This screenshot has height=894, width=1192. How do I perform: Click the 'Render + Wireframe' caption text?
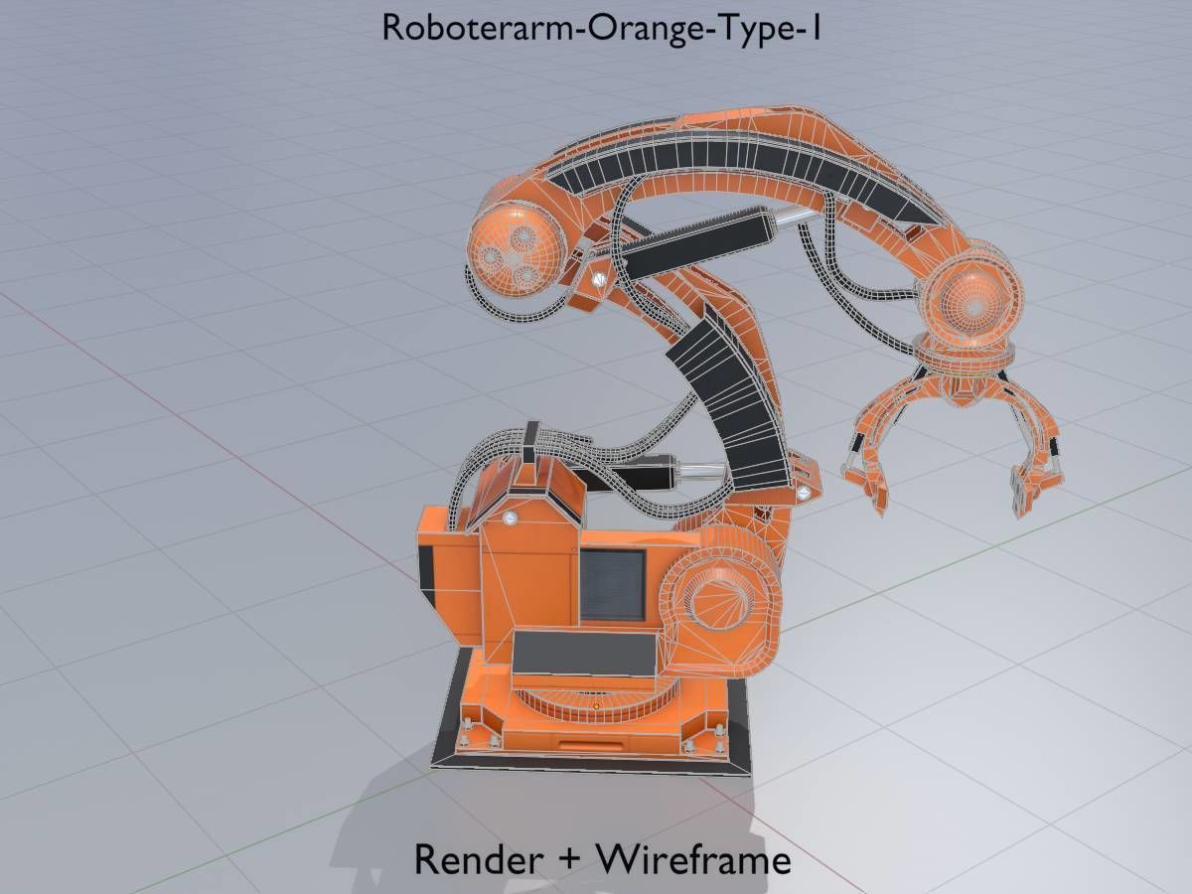tap(603, 858)
